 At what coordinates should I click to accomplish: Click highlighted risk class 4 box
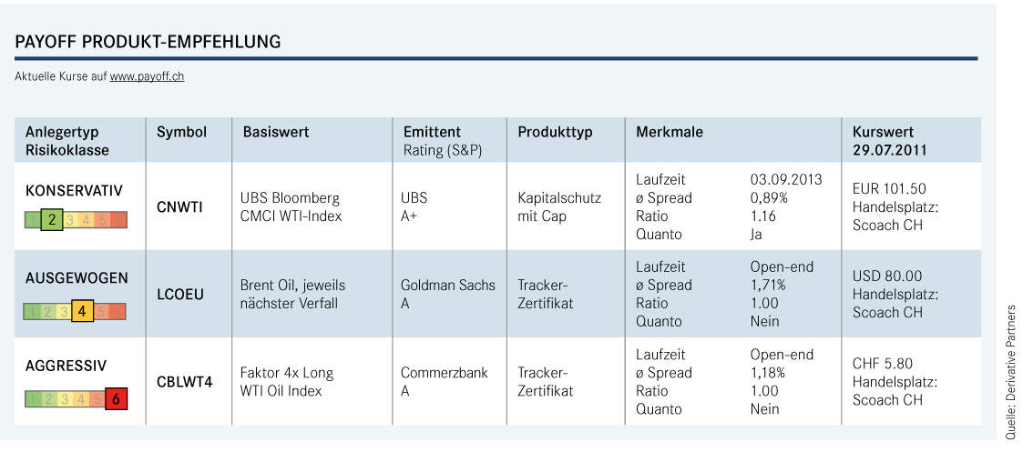[x=82, y=311]
